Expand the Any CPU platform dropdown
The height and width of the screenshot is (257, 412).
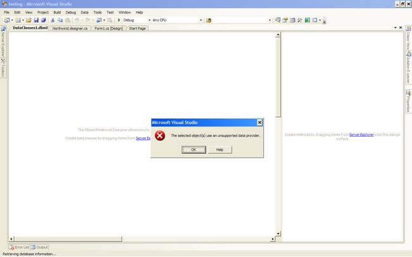tap(201, 20)
